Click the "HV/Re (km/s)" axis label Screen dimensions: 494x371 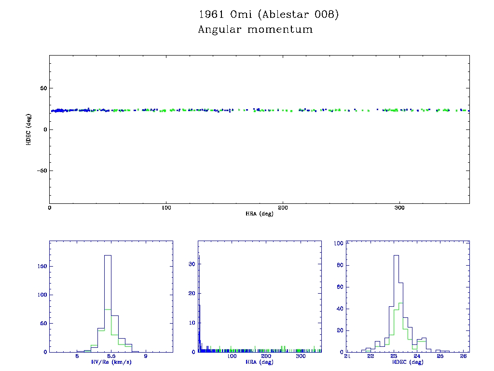(x=111, y=362)
